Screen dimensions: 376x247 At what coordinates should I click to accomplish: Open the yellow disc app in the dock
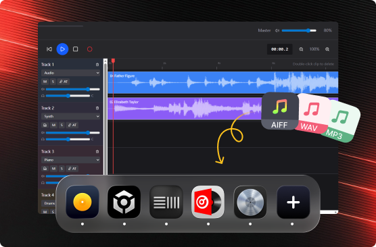83,202
